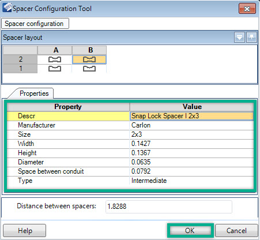
Task: Switch to Spacer configuration tab
Action: pos(35,24)
